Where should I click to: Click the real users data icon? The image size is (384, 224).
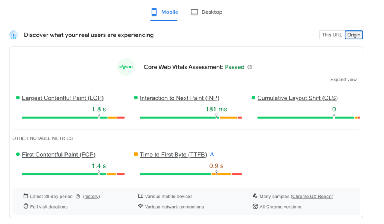point(14,35)
